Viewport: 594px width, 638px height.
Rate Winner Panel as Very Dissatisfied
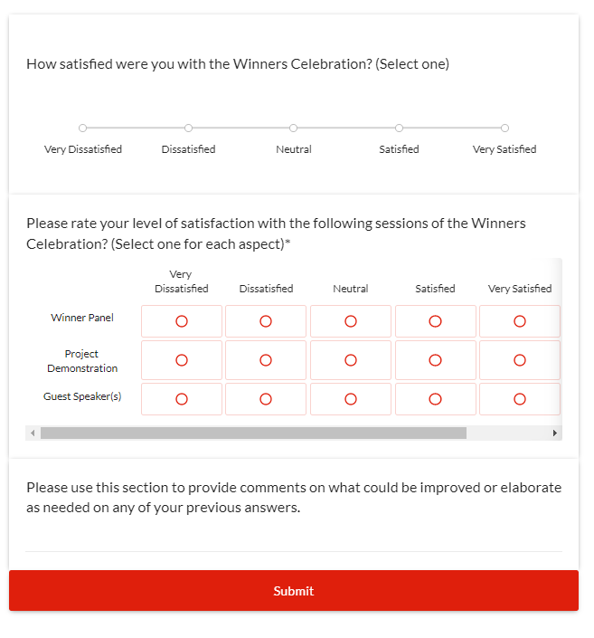coord(182,321)
